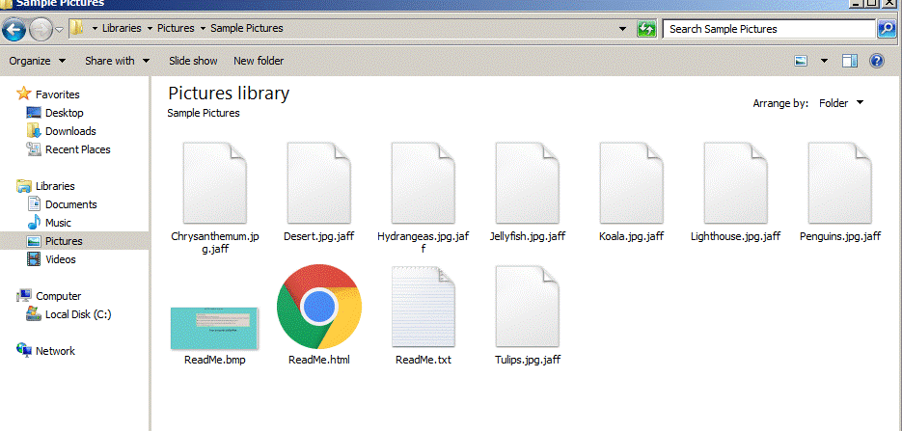Open the view options dropdown arrow
The height and width of the screenshot is (431, 902).
(x=824, y=61)
